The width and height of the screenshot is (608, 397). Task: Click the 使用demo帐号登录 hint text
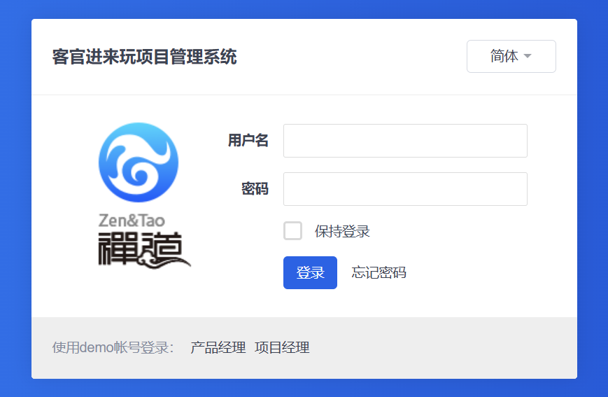click(113, 347)
